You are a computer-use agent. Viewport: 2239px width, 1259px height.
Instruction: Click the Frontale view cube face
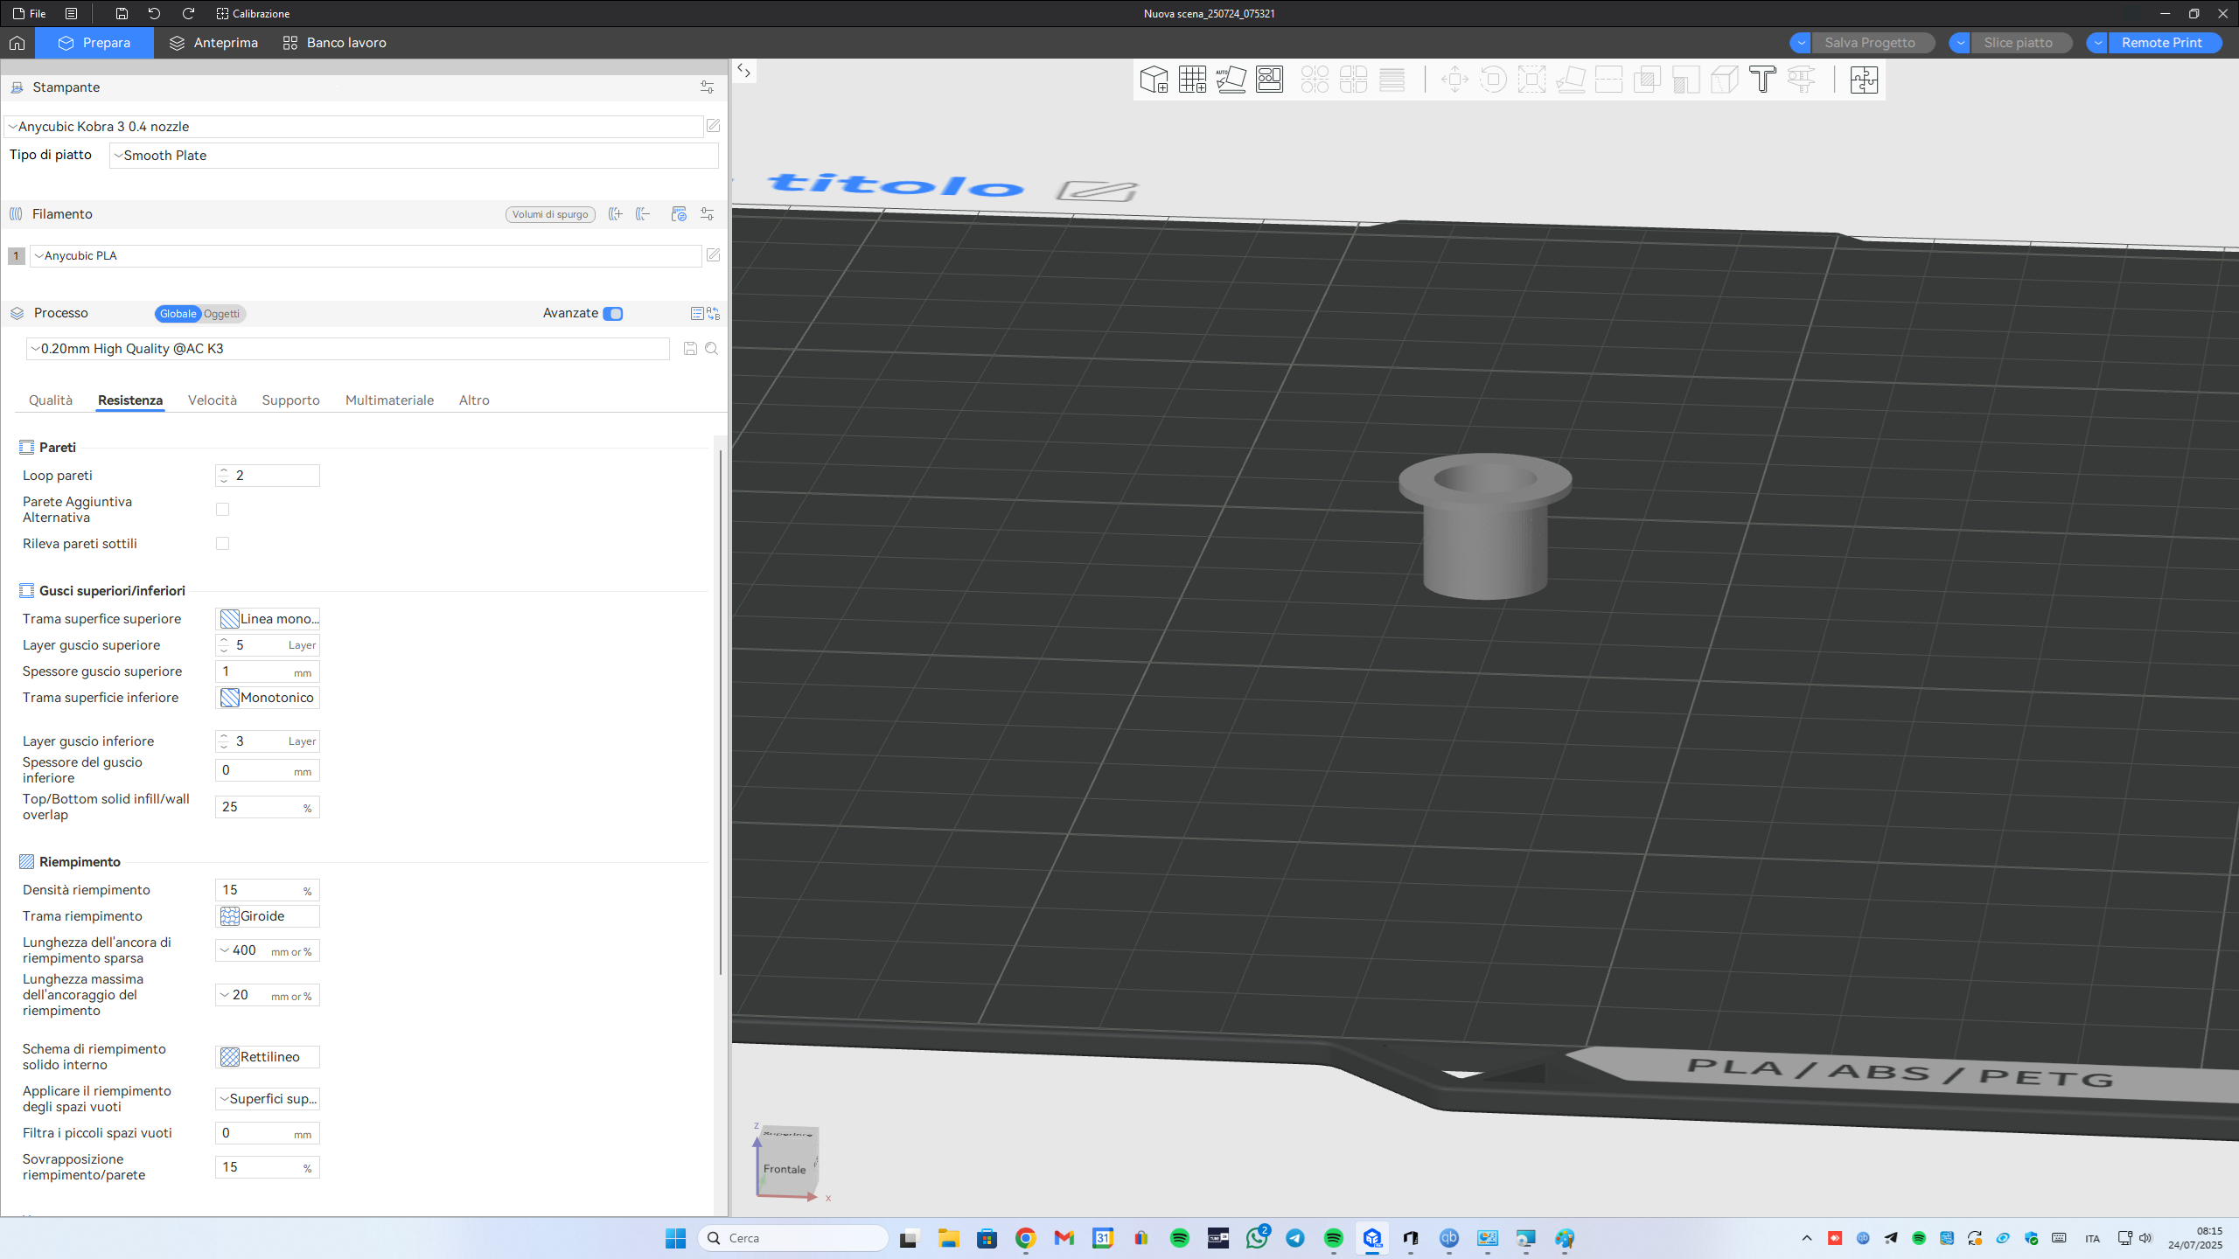(785, 1169)
